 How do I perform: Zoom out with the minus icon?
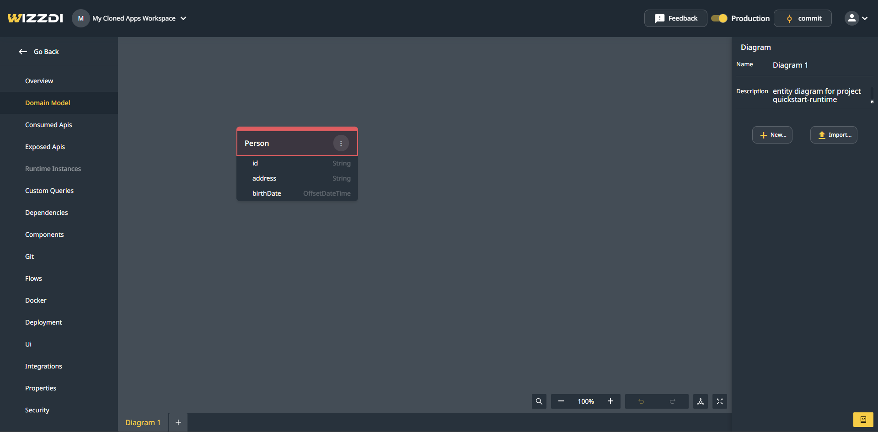tap(561, 401)
